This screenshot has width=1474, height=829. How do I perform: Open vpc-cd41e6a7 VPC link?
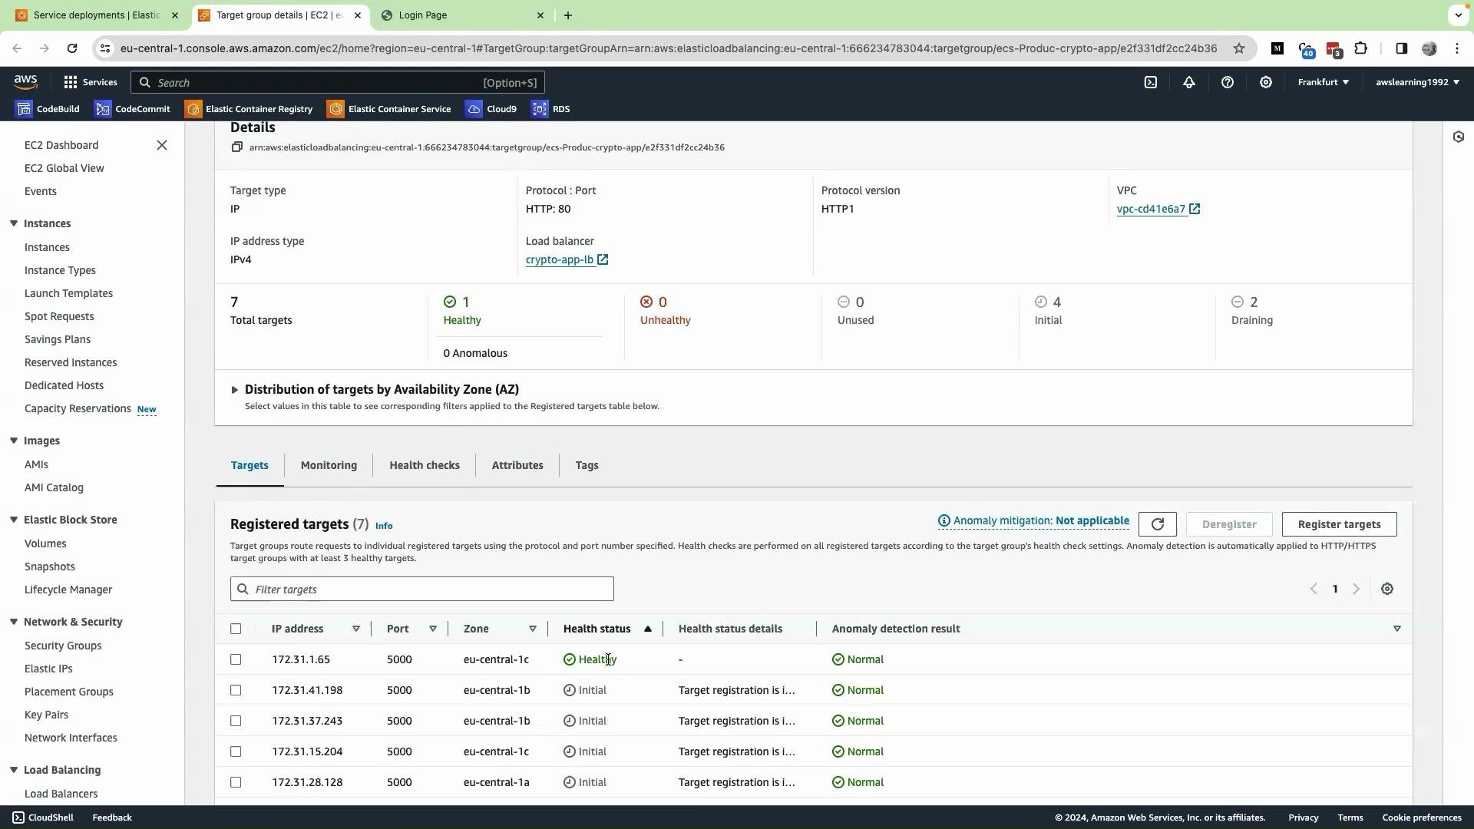point(1158,209)
